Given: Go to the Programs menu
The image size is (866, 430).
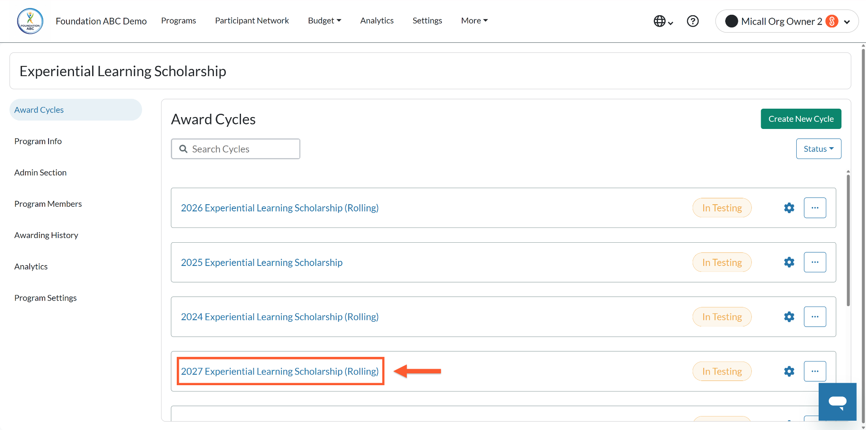Looking at the screenshot, I should [x=178, y=21].
